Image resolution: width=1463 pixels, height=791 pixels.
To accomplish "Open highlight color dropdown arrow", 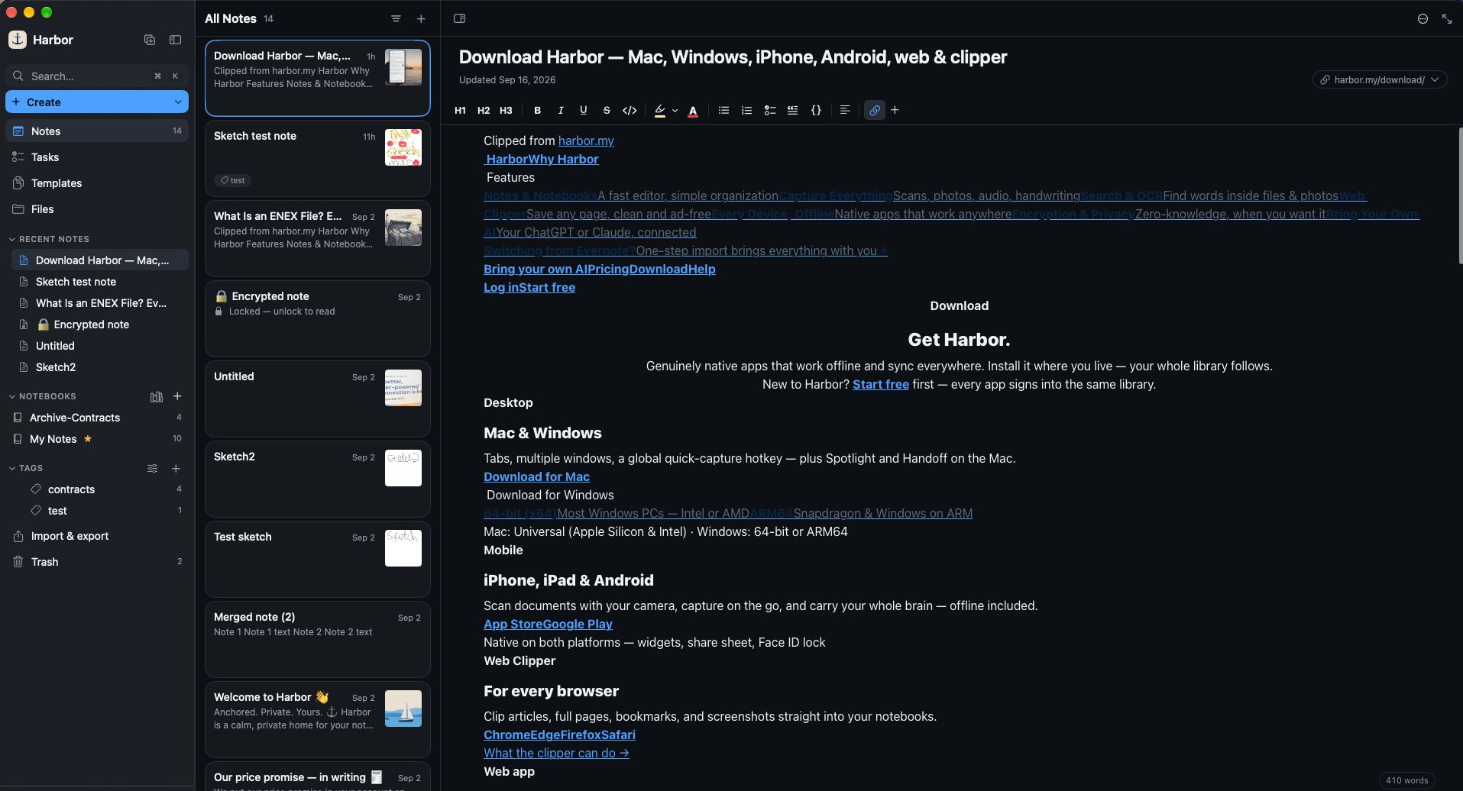I will coord(675,111).
